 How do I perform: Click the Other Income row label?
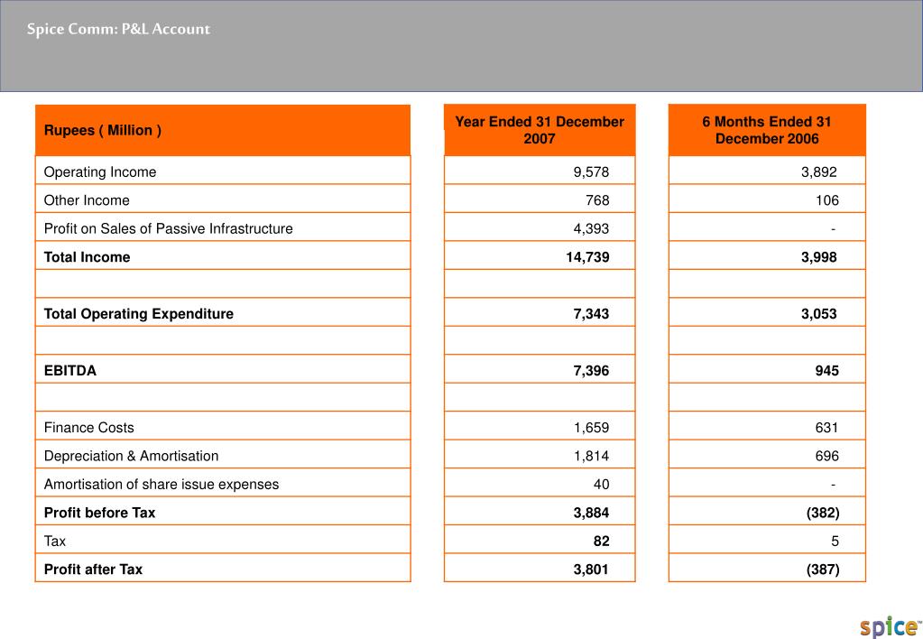click(x=87, y=200)
